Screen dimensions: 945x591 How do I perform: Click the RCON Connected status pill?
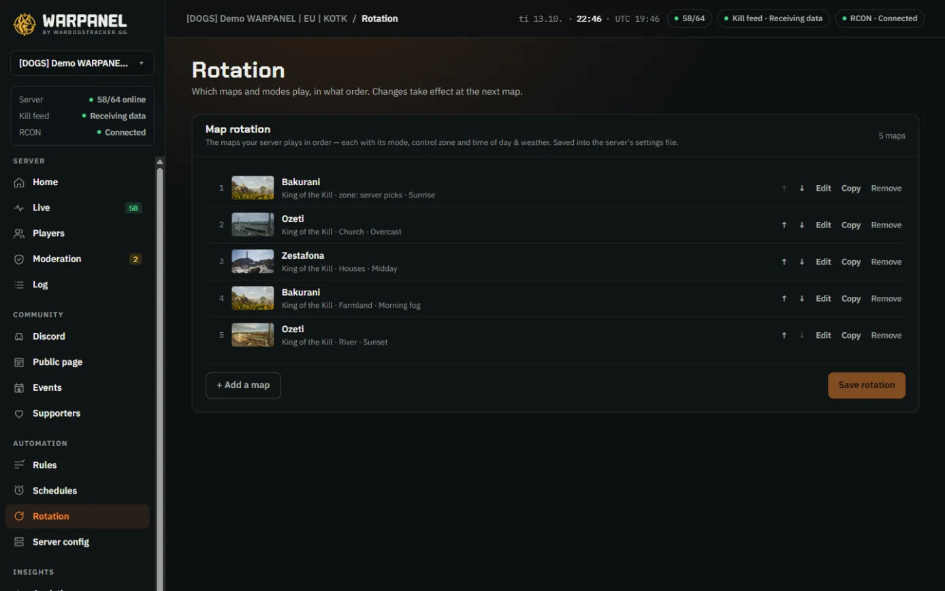(x=880, y=18)
